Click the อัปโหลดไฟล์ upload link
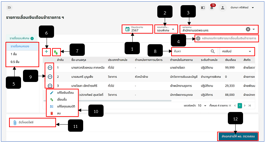The width and height of the screenshot is (267, 142). coord(25,123)
